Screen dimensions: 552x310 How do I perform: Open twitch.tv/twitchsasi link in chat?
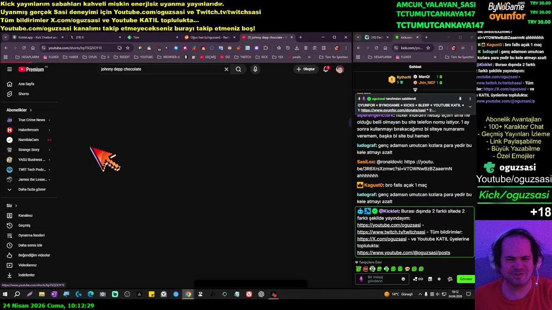click(391, 232)
